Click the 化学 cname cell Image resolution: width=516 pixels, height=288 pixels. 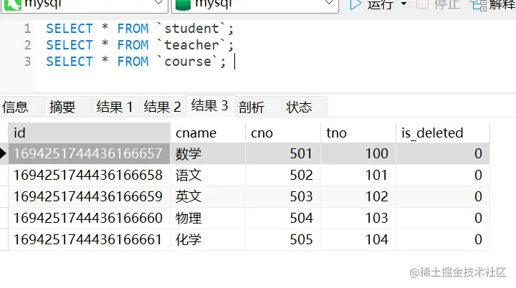(x=208, y=239)
